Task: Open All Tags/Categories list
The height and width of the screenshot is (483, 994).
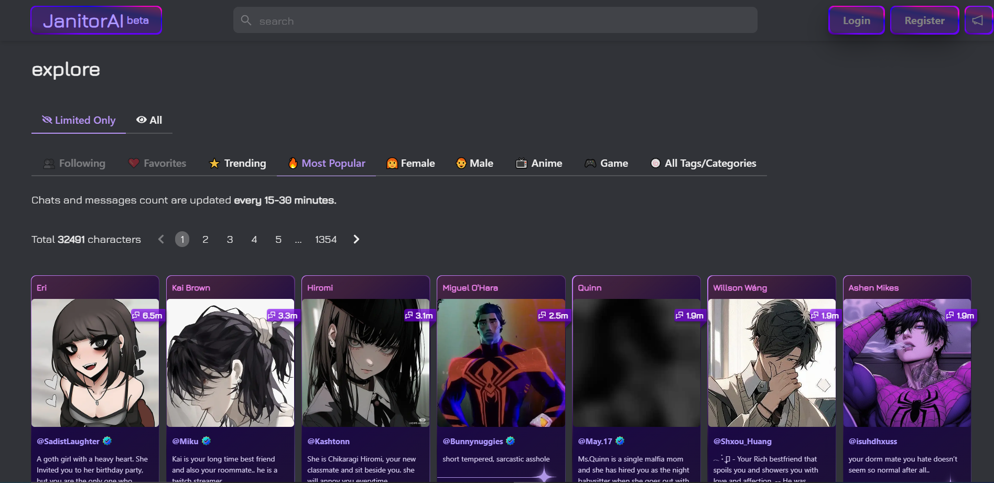Action: coord(703,163)
